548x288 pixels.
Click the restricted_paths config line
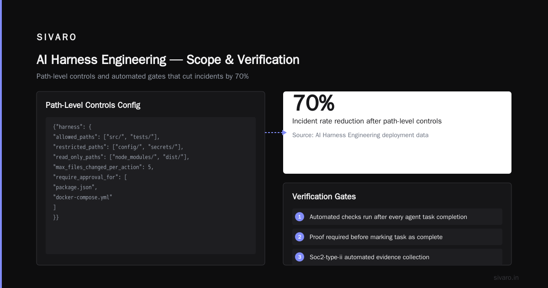click(x=118, y=147)
